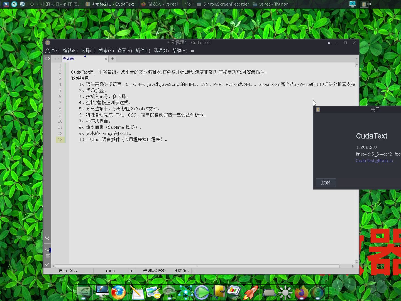This screenshot has width=401, height=301.
Task: Change encoding via UTF-8 status field
Action: [110, 271]
